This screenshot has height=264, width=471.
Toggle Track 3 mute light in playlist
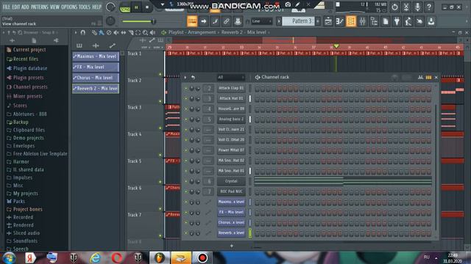coord(160,128)
